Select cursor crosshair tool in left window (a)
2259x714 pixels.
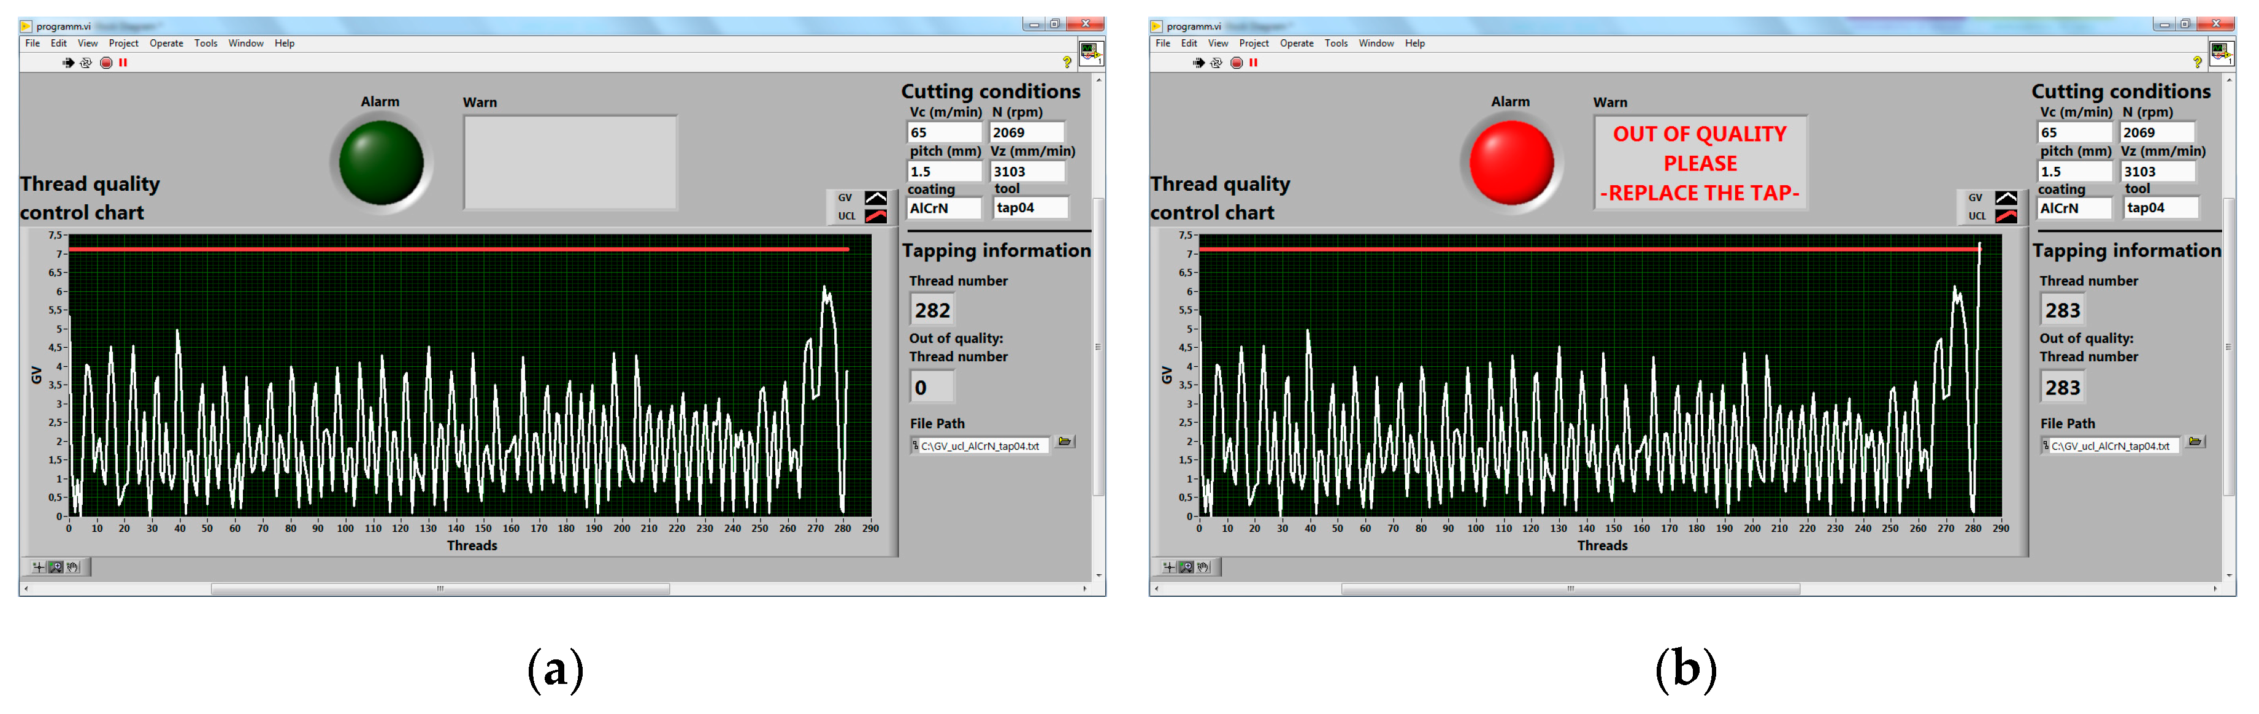tap(39, 567)
